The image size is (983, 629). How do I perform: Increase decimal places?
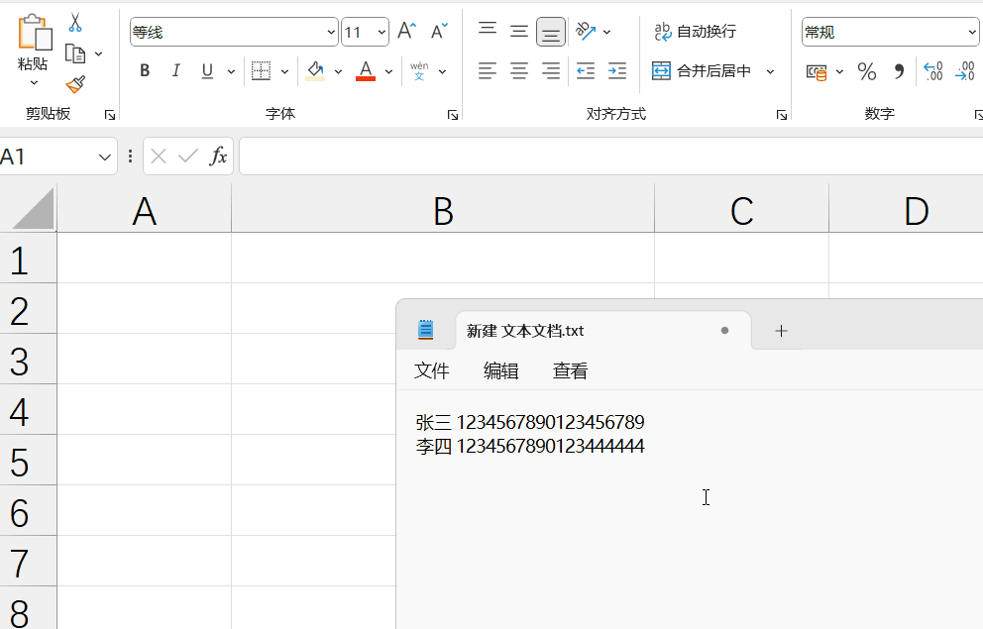[x=932, y=71]
